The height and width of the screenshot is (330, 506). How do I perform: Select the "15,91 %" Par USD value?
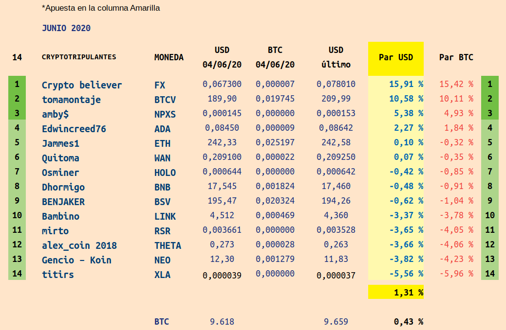pos(406,84)
